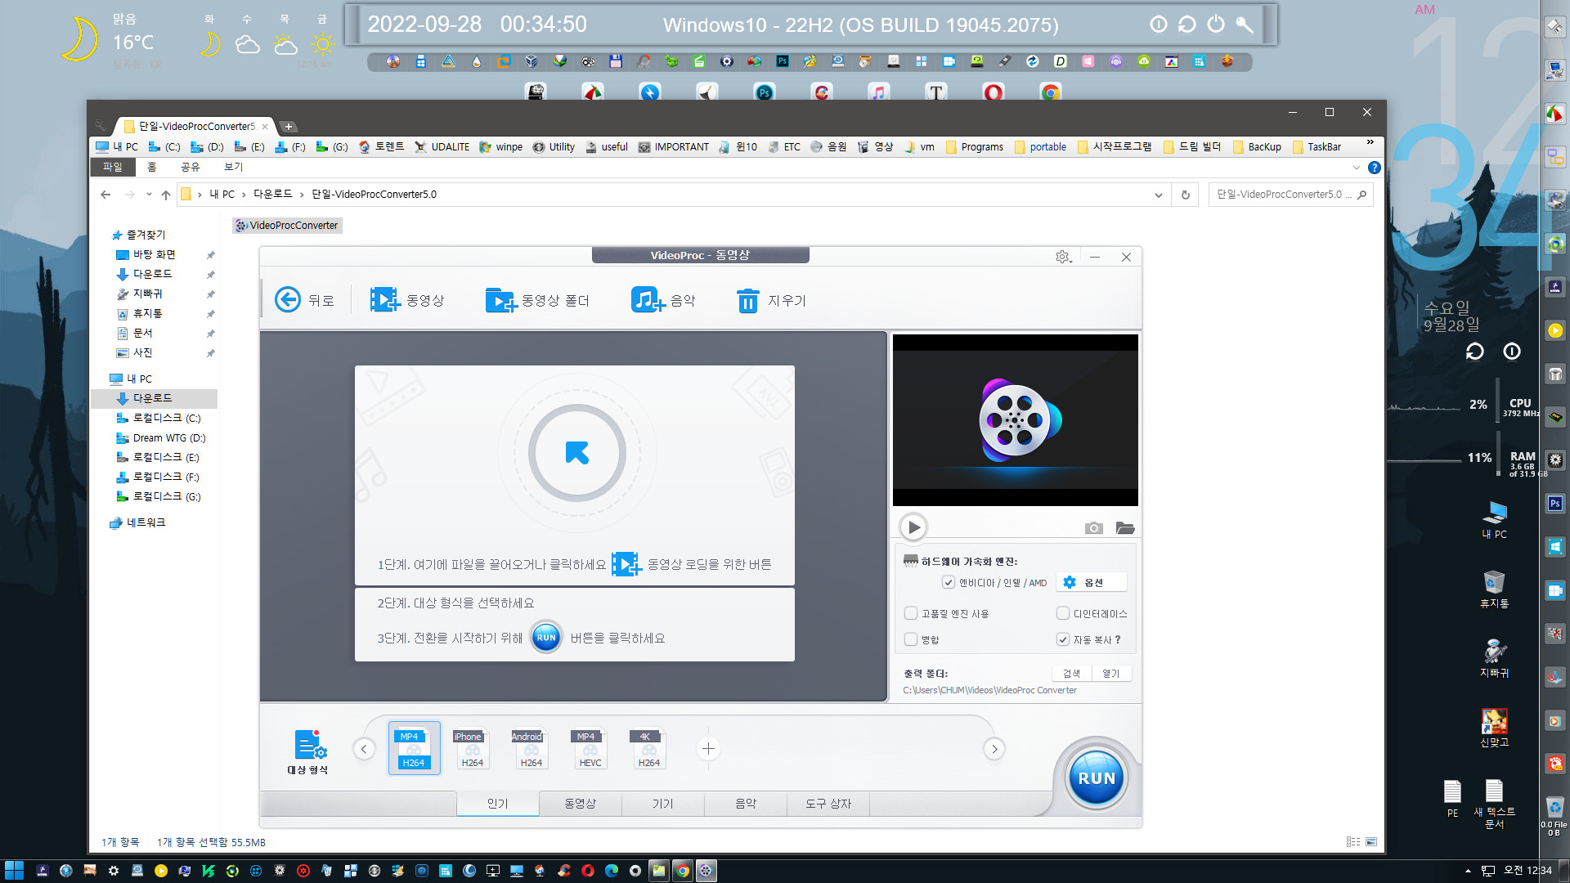Click 열기 to open the output folder
Screen dimensions: 1570x883
(x=1110, y=673)
